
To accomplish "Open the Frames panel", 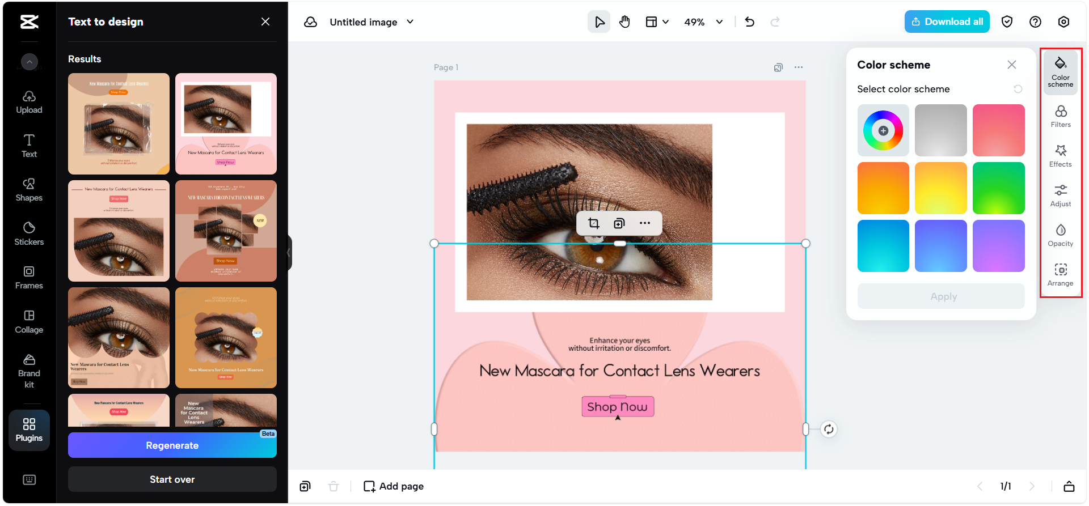I will pyautogui.click(x=29, y=278).
